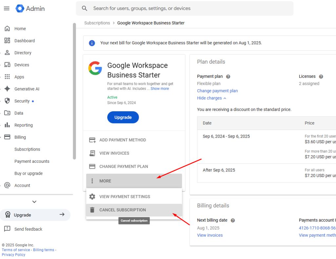
Task: Open the Subscriptions sidebar item
Action: tap(27, 149)
